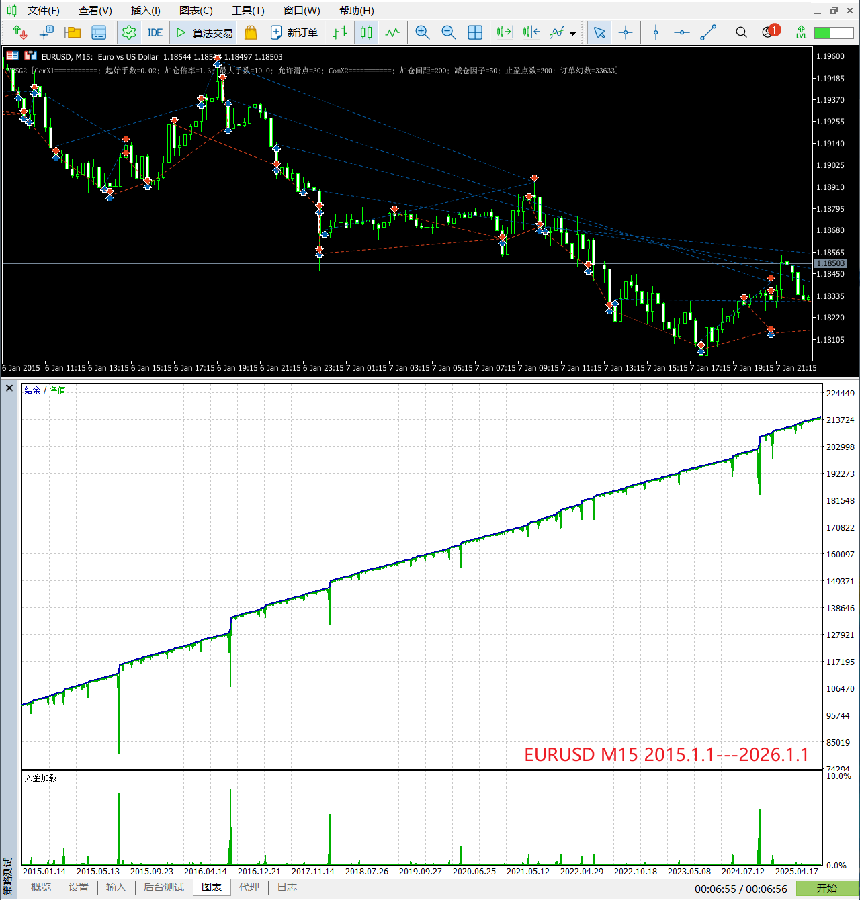The height and width of the screenshot is (900, 860).
Task: Pick the trendline drawing tool
Action: point(708,32)
